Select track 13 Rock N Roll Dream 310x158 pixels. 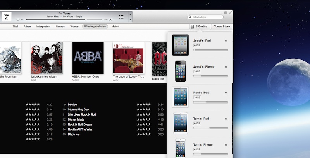[x=80, y=124]
